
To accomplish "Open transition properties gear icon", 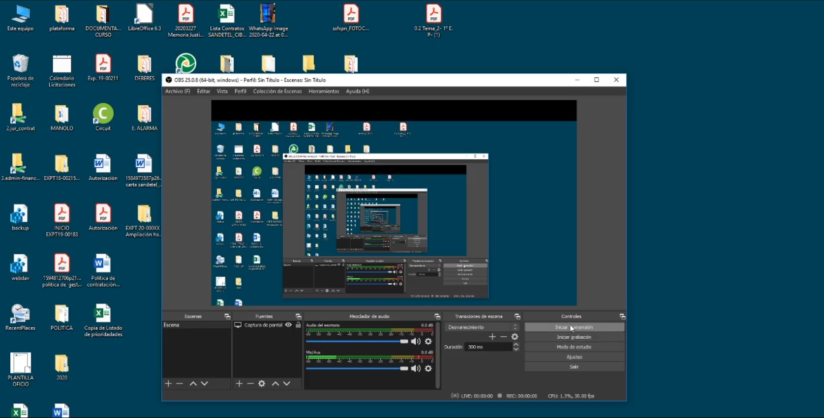I will (x=515, y=337).
